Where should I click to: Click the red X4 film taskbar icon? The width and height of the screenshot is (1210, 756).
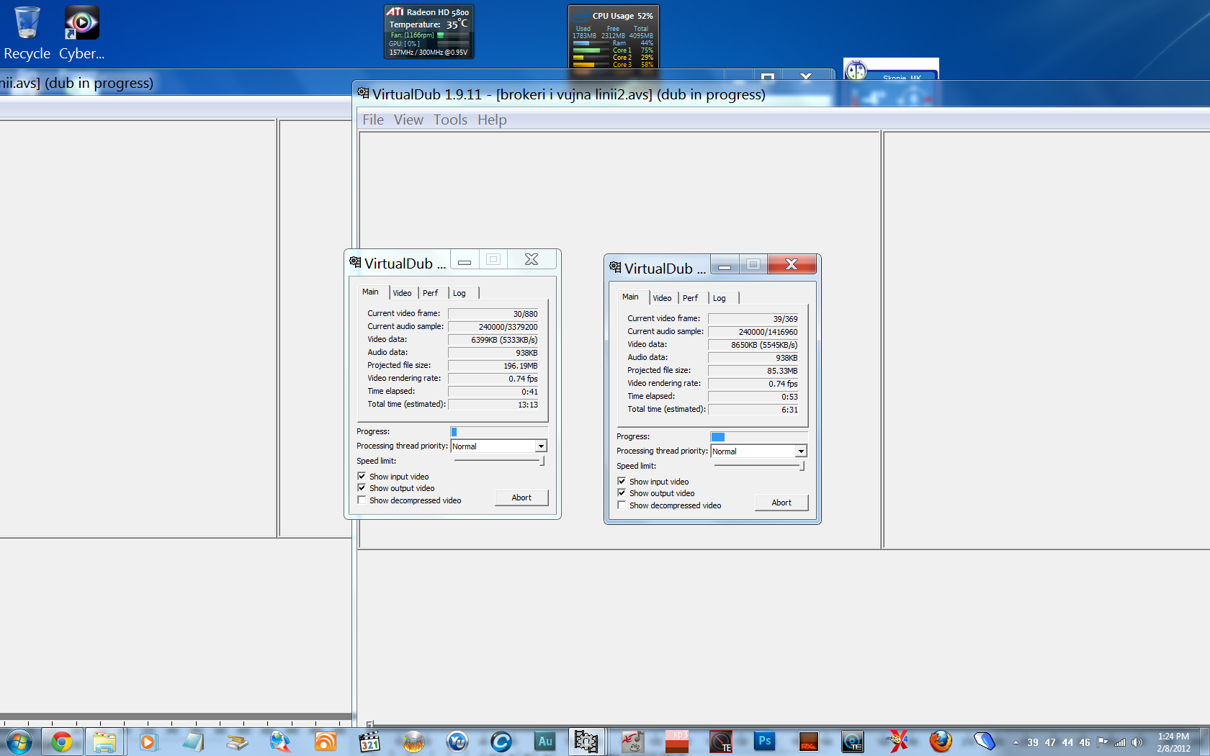(x=897, y=741)
